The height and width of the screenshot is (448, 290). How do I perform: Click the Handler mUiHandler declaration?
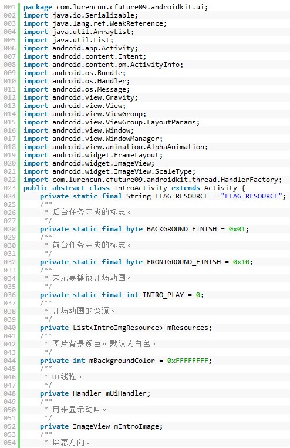[x=95, y=393]
